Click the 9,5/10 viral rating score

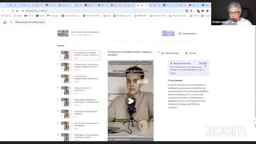pos(203,63)
